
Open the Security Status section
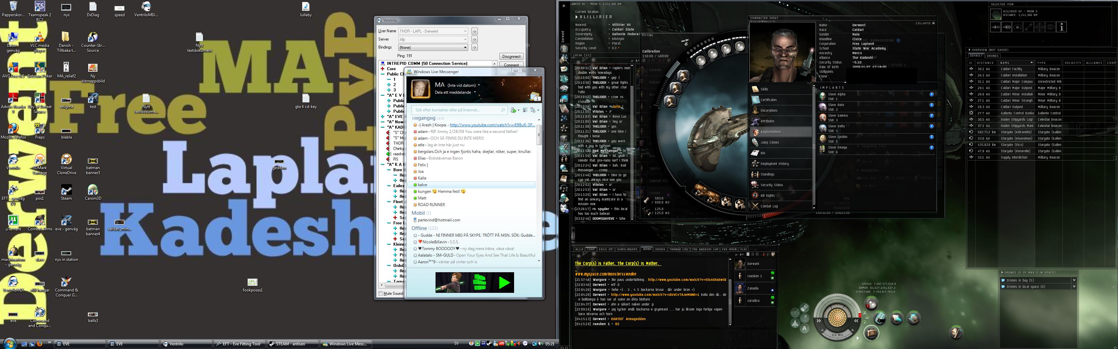(x=781, y=185)
